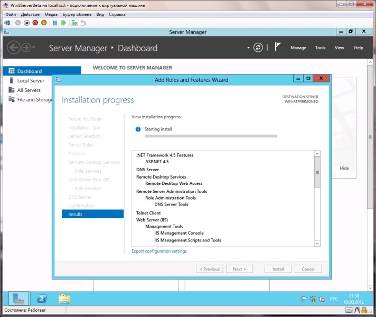The width and height of the screenshot is (376, 317).
Task: Open File Explorer from the taskbar
Action: 64,299
